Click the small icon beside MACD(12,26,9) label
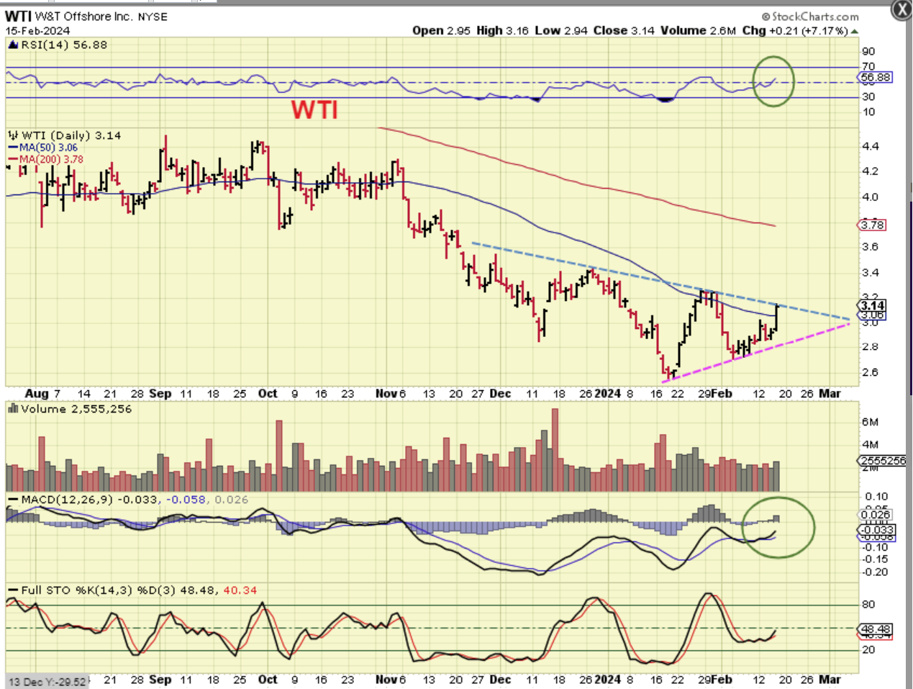Image resolution: width=913 pixels, height=689 pixels. 13,500
